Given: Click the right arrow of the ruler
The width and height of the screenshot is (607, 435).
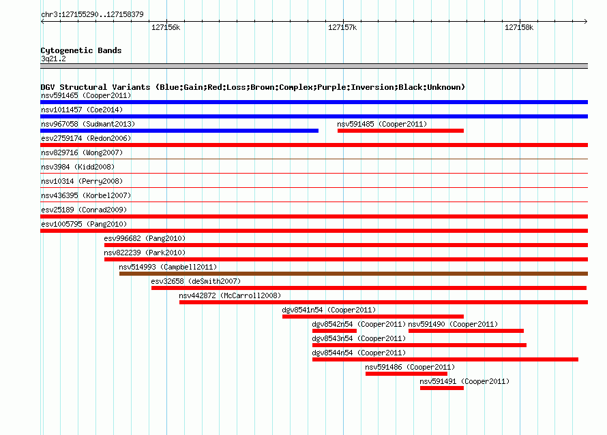Looking at the screenshot, I should [585, 21].
